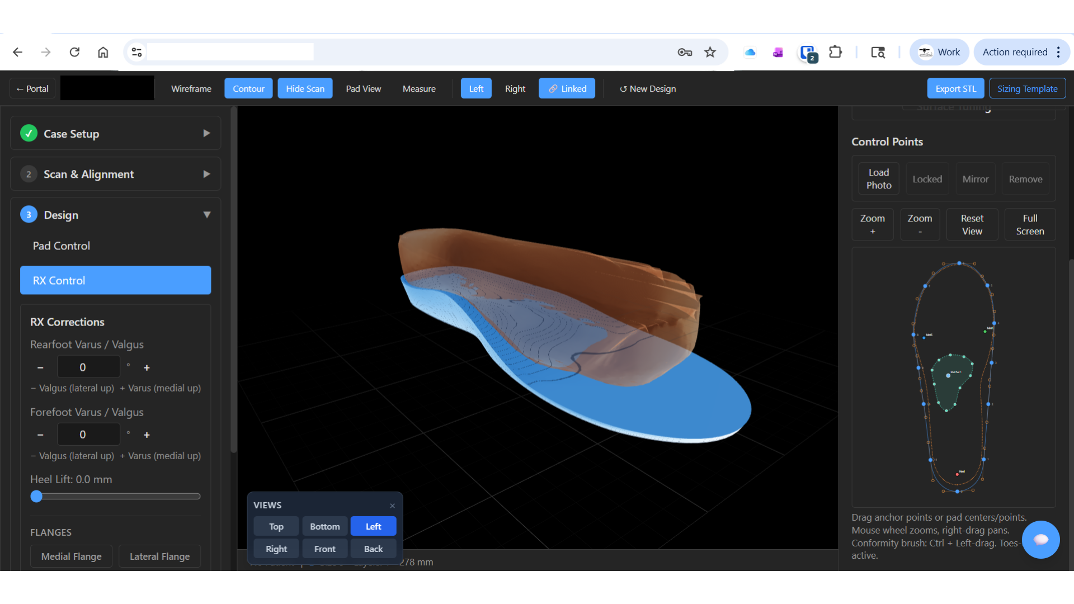Decrease Rearfoot Varus/Valgus with minus
Image resolution: width=1074 pixels, height=604 pixels.
(40, 367)
